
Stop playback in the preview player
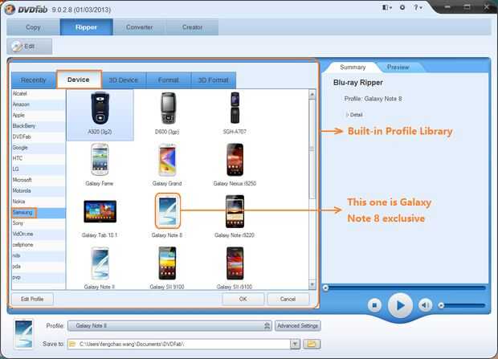tap(375, 305)
